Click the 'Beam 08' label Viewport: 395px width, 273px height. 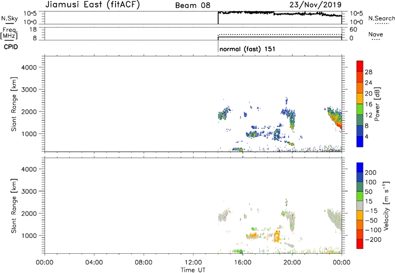(x=193, y=5)
